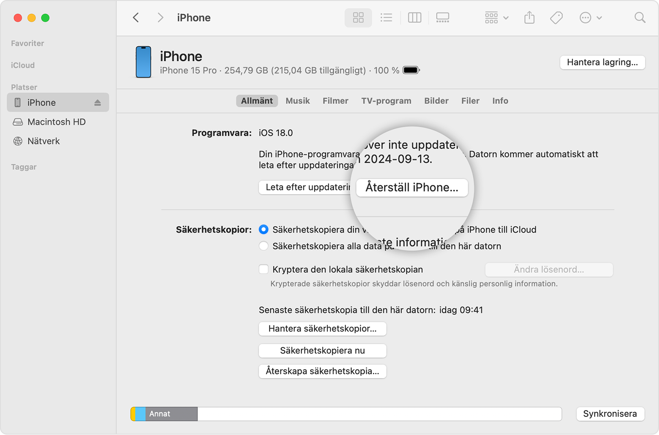Open the TV-program tab
Screen dimensions: 659x435
[x=386, y=101]
